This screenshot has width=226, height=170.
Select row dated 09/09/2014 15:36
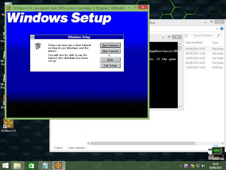(204, 53)
